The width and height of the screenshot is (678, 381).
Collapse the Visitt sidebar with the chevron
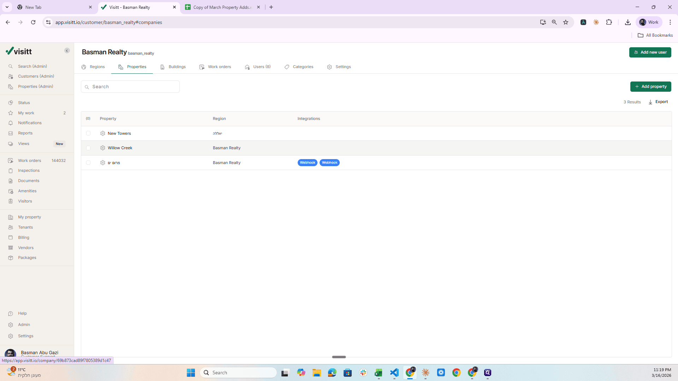pos(67,51)
